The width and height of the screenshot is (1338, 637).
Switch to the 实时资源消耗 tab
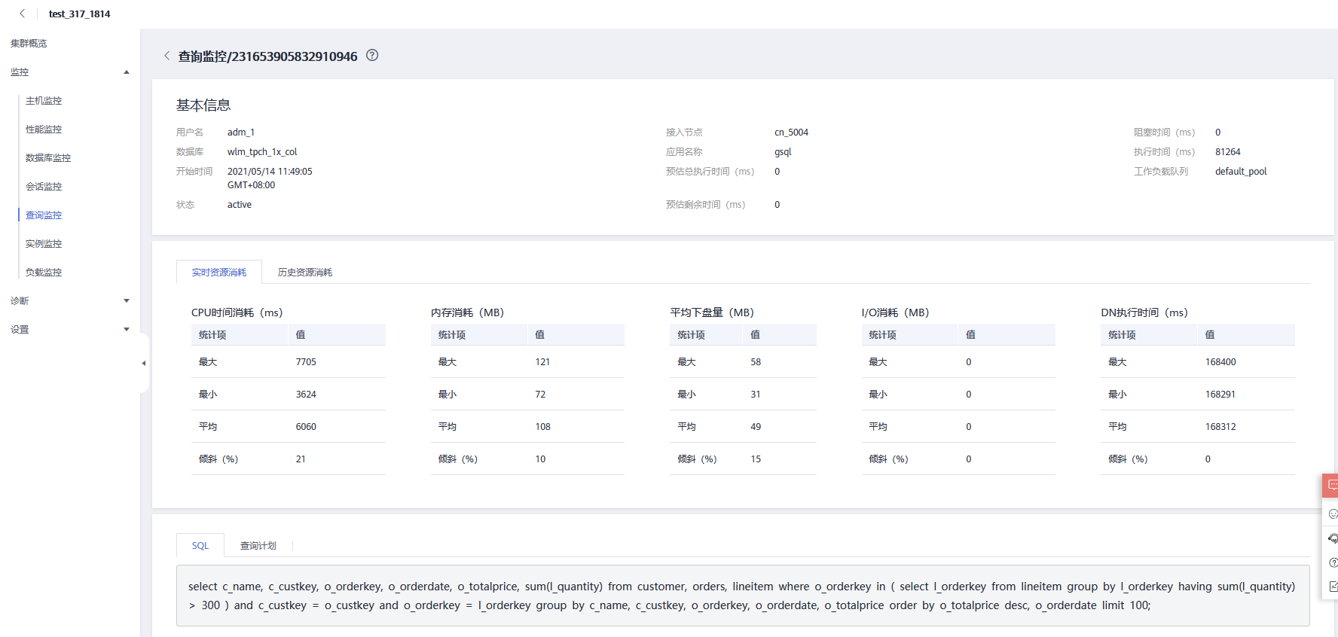click(219, 273)
